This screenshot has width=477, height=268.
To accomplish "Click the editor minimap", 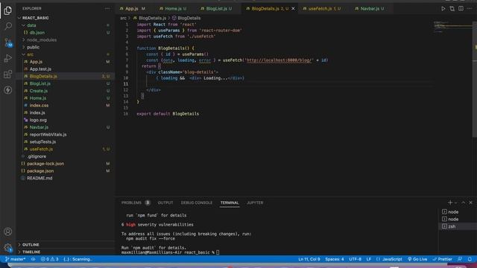I will (452, 27).
